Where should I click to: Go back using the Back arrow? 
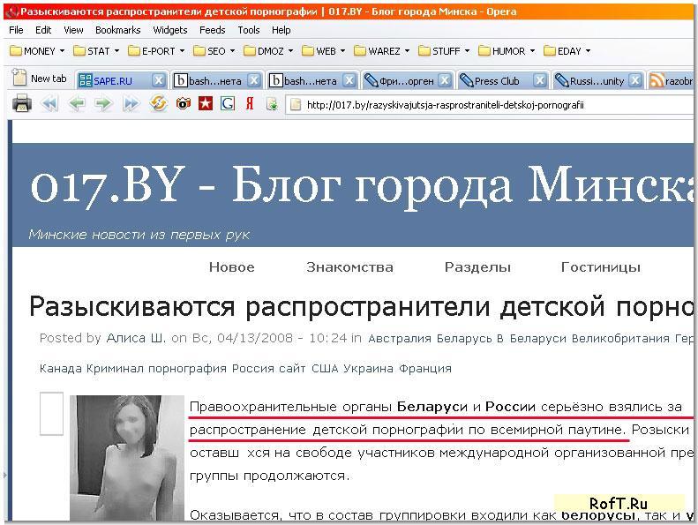click(x=77, y=104)
